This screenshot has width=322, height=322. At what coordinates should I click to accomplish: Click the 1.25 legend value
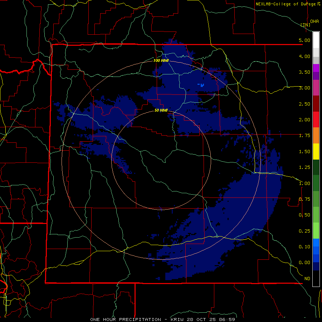pos(304,167)
